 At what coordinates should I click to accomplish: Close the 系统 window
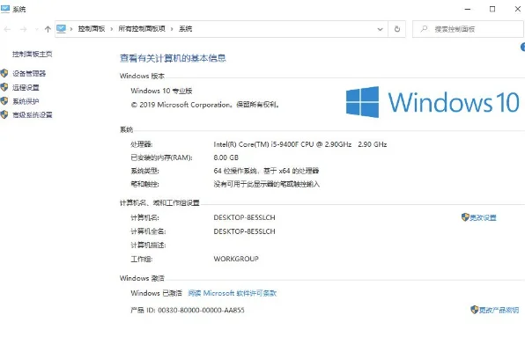click(x=518, y=9)
